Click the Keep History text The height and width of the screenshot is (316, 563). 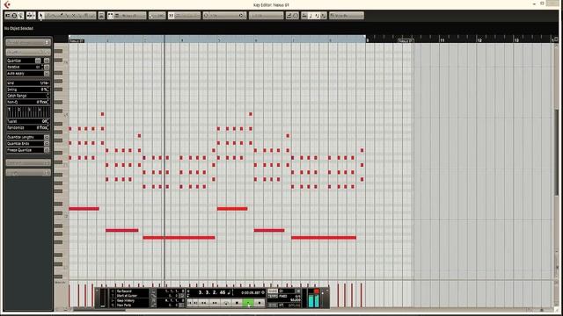click(126, 300)
